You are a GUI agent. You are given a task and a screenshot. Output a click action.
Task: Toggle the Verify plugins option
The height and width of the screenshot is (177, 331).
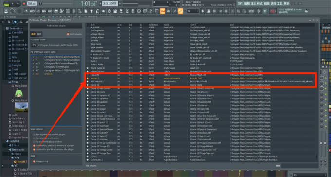click(x=68, y=34)
